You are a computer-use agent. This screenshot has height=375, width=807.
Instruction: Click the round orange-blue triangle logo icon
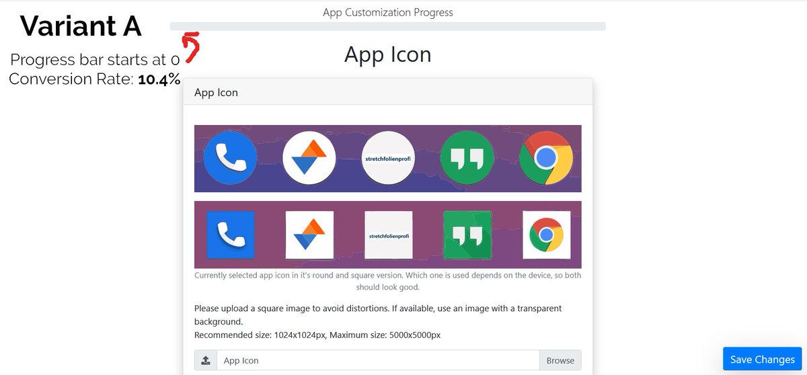point(309,159)
